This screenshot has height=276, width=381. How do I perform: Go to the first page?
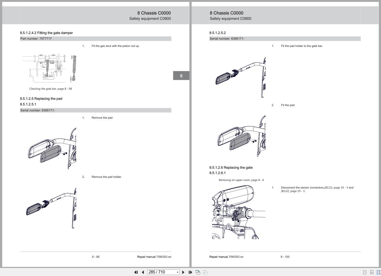point(136,272)
